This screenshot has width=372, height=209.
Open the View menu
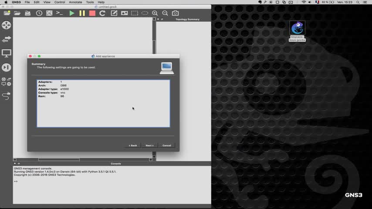(47, 2)
